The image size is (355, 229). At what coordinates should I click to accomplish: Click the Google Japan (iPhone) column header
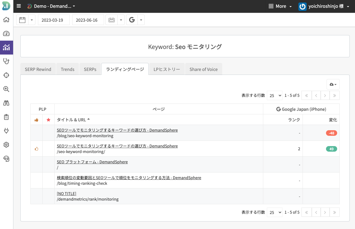point(301,109)
